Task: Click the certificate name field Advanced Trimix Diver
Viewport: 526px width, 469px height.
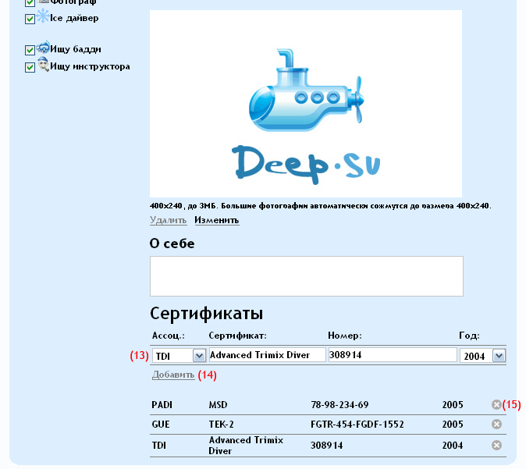Action: (268, 355)
